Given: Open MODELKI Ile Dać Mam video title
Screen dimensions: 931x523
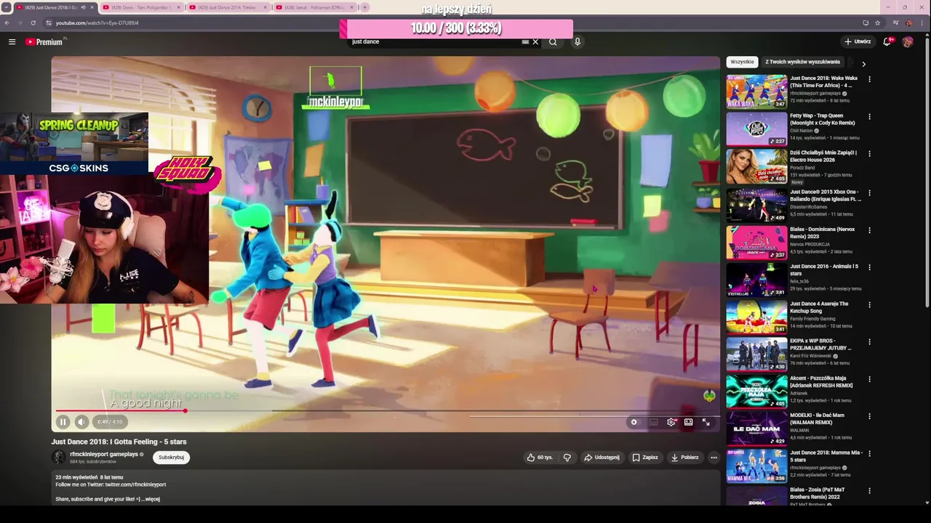Looking at the screenshot, I should pyautogui.click(x=818, y=419).
